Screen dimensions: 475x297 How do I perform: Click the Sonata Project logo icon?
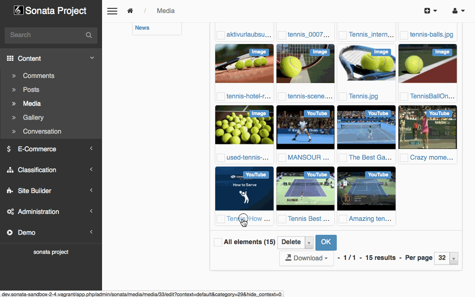click(18, 10)
